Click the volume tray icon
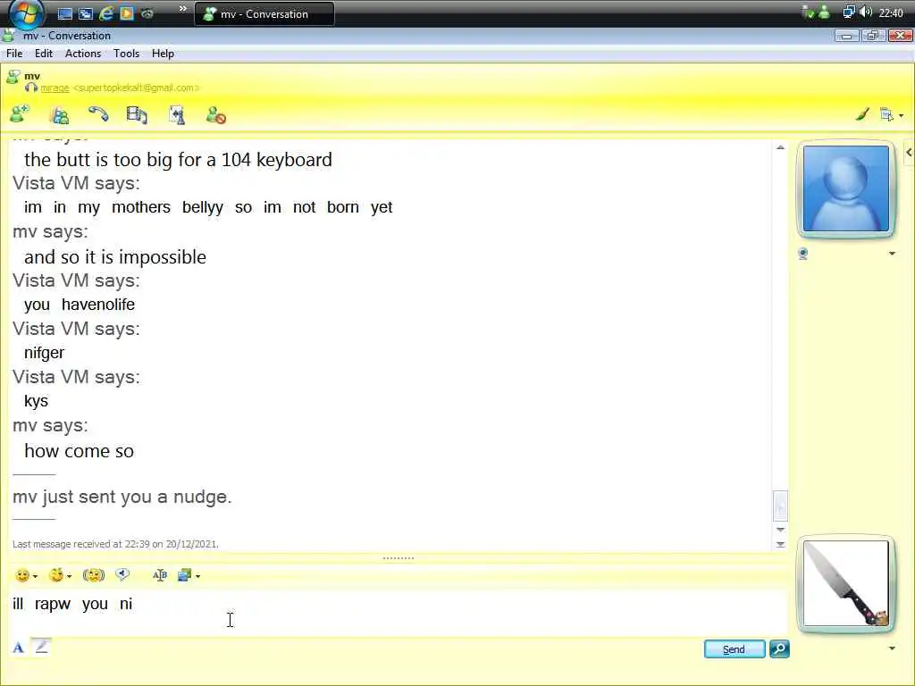Screen dimensions: 915x686 pyautogui.click(x=866, y=13)
